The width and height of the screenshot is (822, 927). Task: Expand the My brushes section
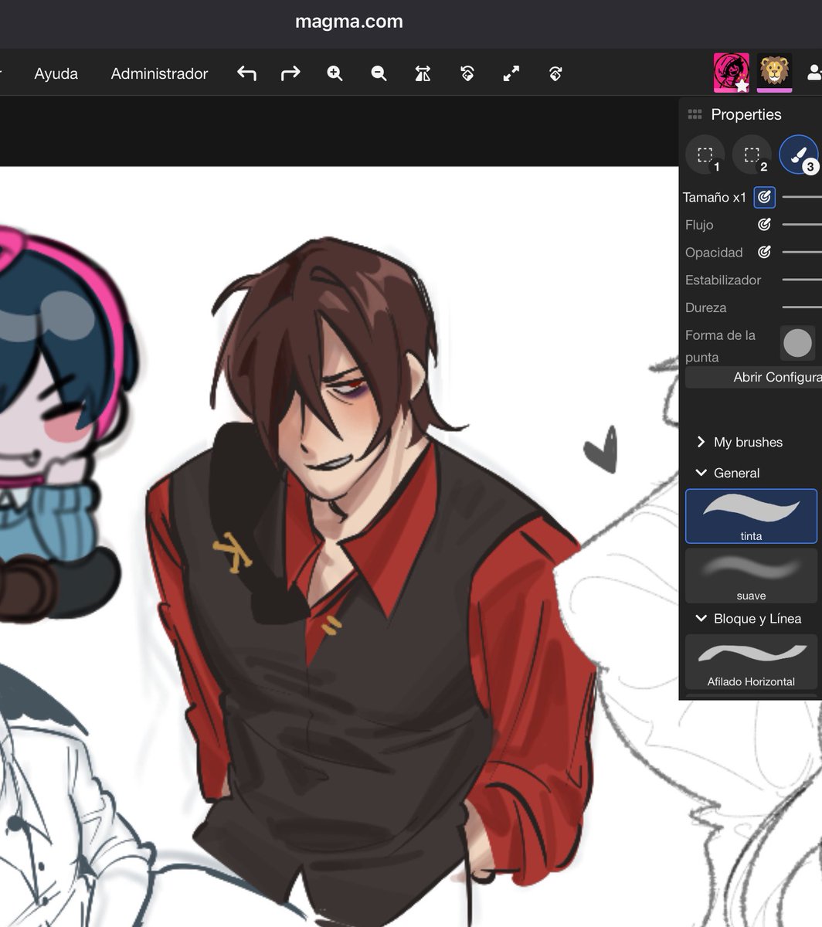[x=739, y=442]
